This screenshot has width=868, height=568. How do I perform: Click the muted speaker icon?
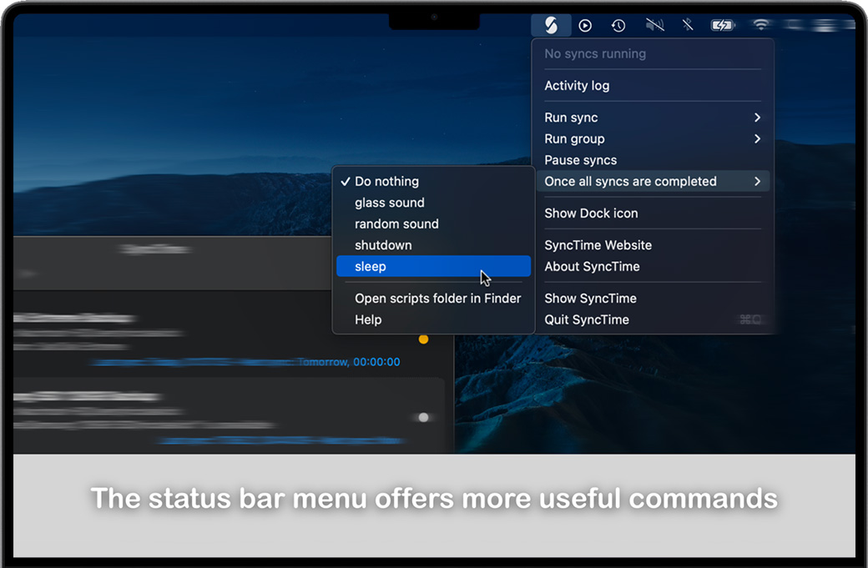pyautogui.click(x=654, y=26)
